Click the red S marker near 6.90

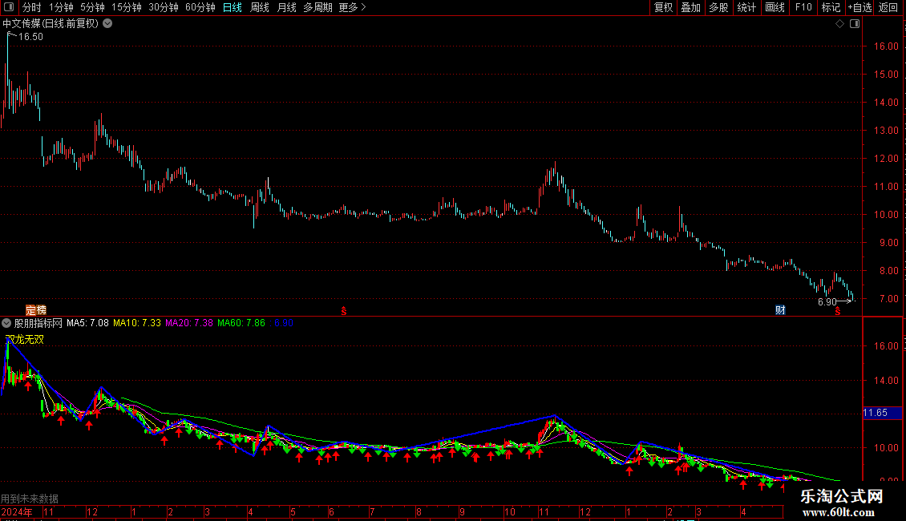838,311
